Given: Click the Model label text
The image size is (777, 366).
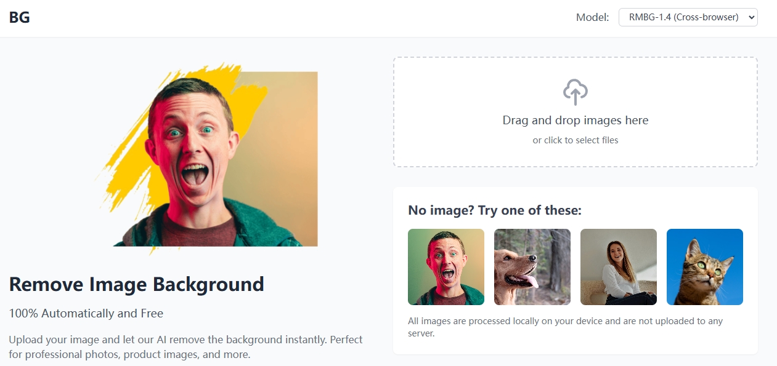Looking at the screenshot, I should click(x=592, y=17).
